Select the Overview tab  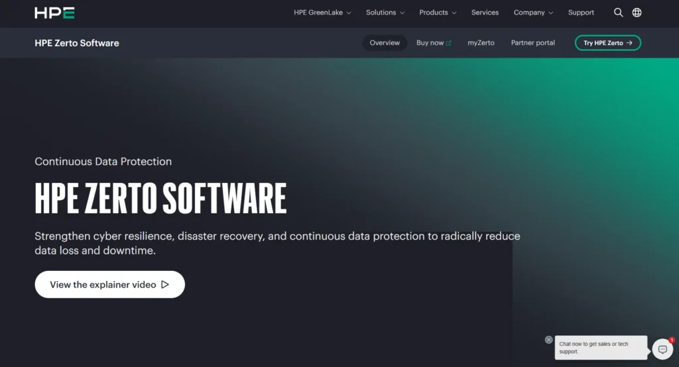(385, 43)
